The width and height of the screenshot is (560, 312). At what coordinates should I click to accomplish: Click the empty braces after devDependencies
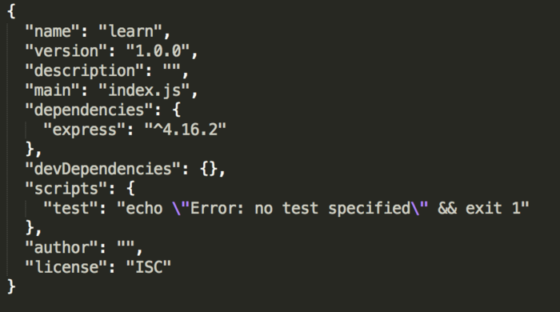(209, 169)
